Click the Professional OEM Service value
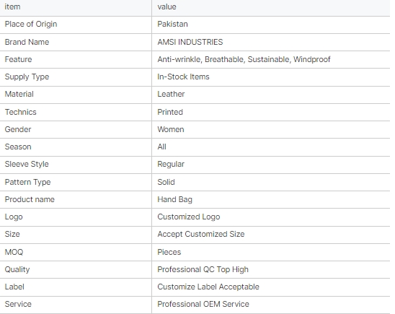Screen dimensions: 395x314 [203, 304]
